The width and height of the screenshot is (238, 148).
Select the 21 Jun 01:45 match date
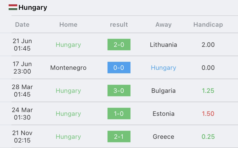(x=22, y=45)
